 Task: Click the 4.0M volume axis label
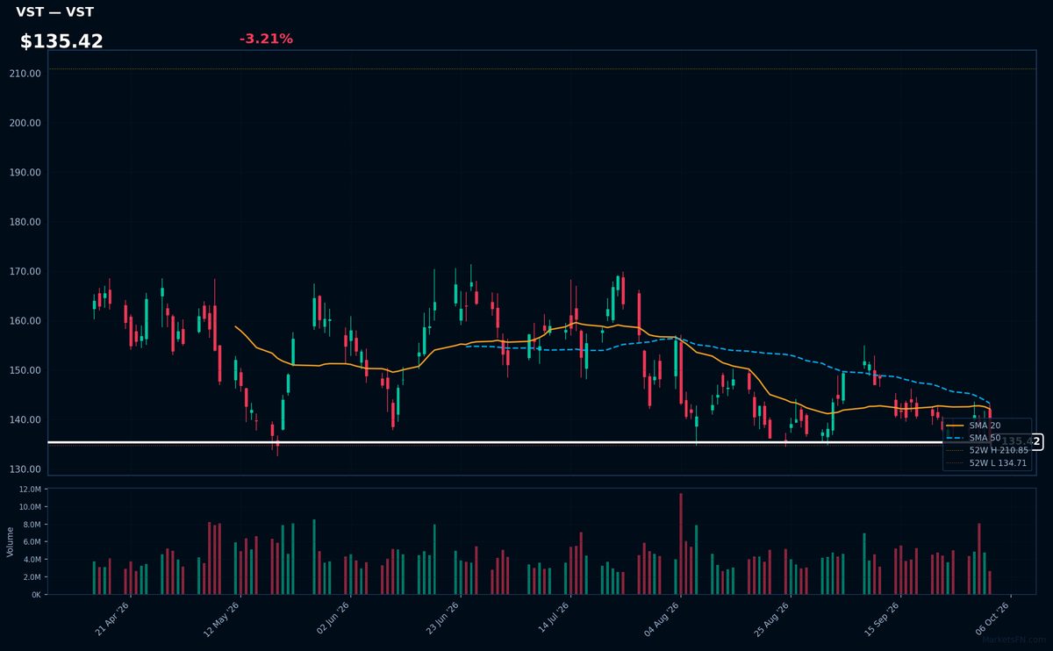point(31,560)
